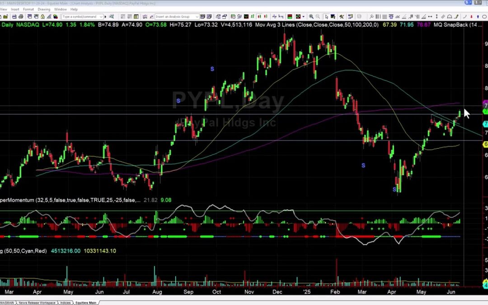
Task: Insert a blue up arrow marker
Action: (478, 17)
